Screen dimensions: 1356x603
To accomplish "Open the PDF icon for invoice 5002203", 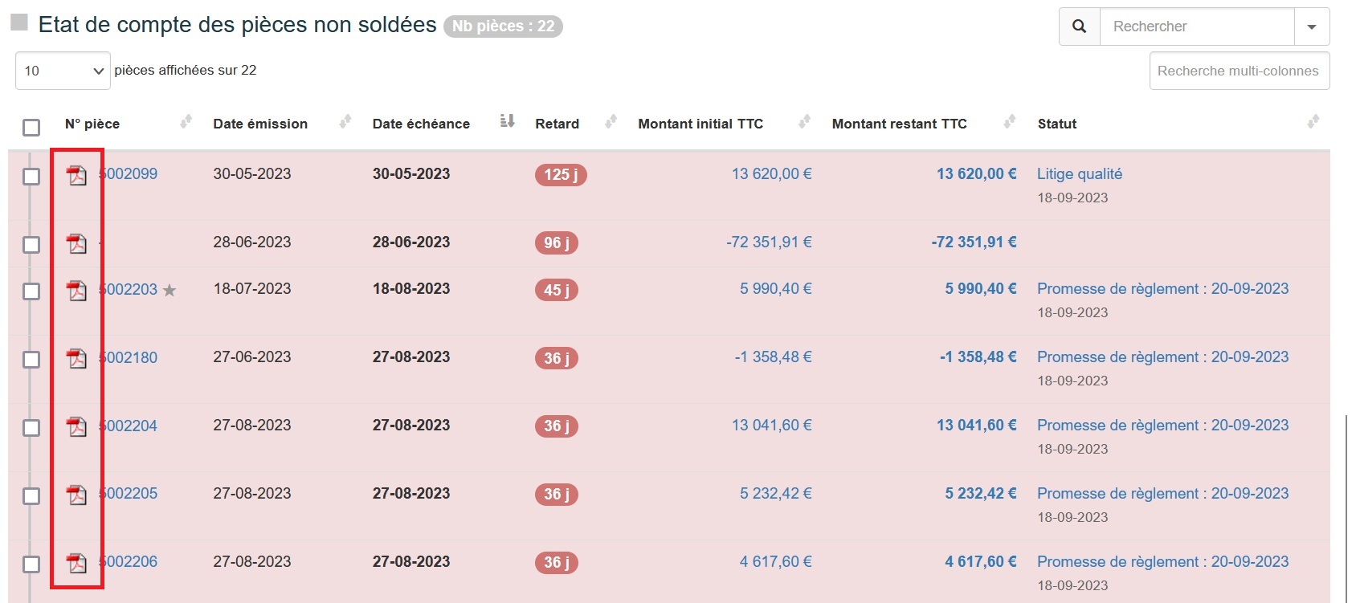I will click(x=76, y=290).
